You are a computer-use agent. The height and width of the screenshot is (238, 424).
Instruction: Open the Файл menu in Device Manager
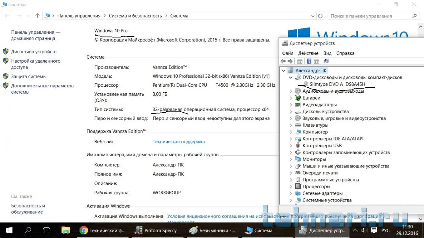click(x=288, y=53)
